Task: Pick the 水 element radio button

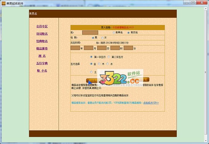Action: click(108, 64)
